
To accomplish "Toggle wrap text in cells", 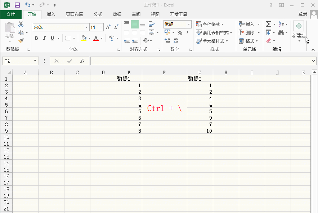I will [152, 24].
